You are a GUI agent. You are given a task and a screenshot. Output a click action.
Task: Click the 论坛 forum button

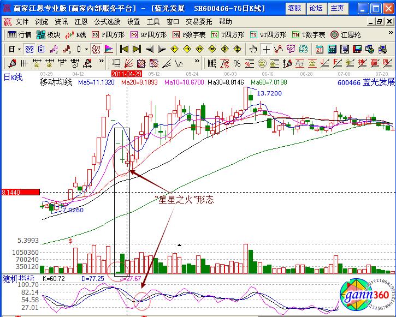[x=316, y=8]
